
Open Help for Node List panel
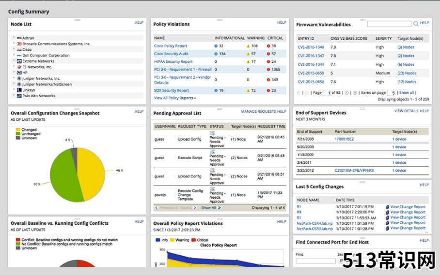point(139,22)
